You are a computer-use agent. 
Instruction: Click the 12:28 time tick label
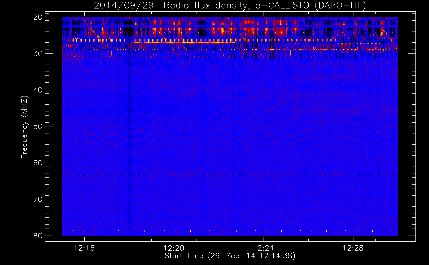(353, 248)
